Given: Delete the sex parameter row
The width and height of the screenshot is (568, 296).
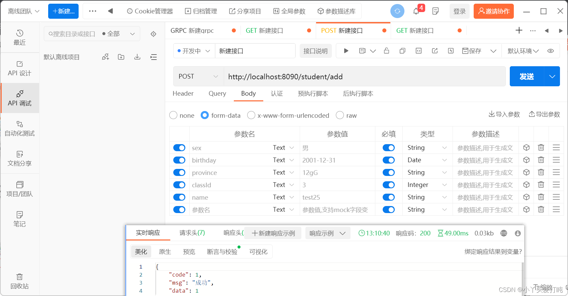Looking at the screenshot, I should tap(541, 147).
